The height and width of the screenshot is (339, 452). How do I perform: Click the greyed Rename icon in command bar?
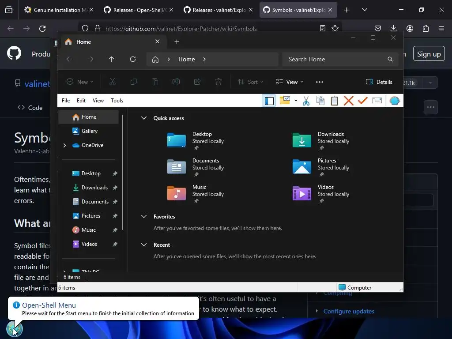[x=176, y=82]
